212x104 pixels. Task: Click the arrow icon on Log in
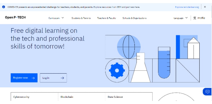pos(62,78)
